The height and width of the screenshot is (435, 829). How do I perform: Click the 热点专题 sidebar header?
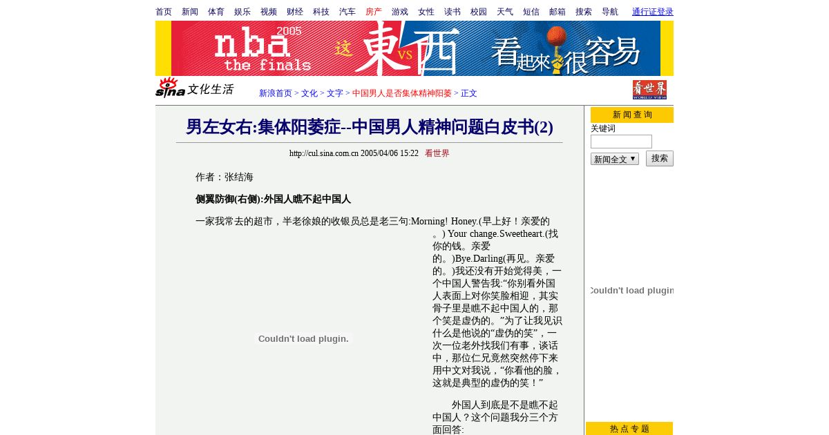click(x=629, y=429)
